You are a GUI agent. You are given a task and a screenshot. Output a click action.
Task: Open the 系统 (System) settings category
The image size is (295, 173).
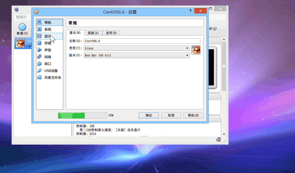click(x=47, y=29)
